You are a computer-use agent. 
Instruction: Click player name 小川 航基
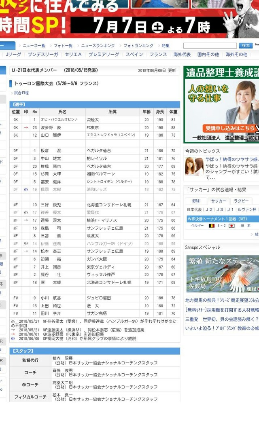[51, 298]
